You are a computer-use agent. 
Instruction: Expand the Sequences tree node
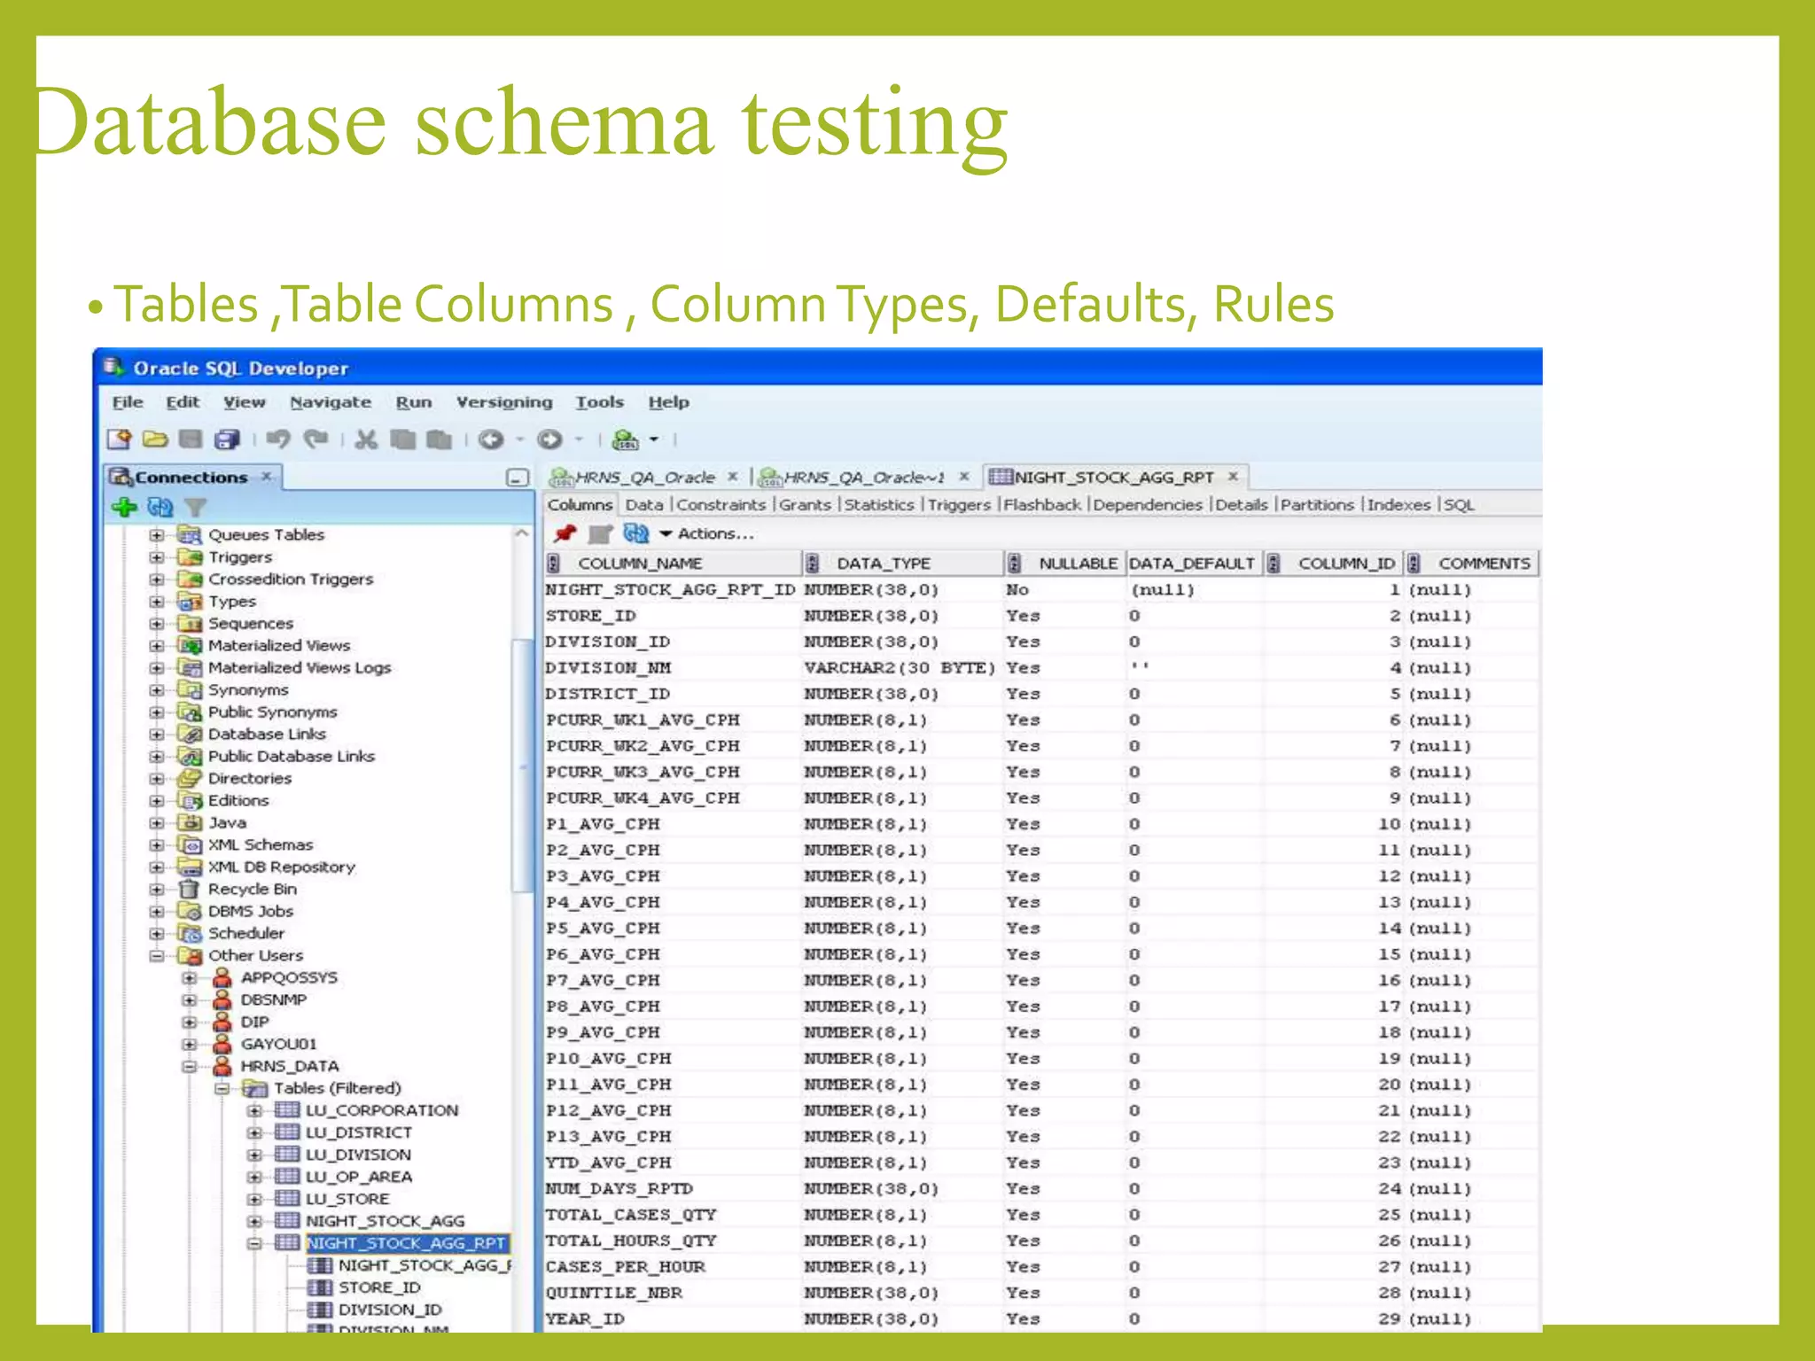click(x=157, y=624)
